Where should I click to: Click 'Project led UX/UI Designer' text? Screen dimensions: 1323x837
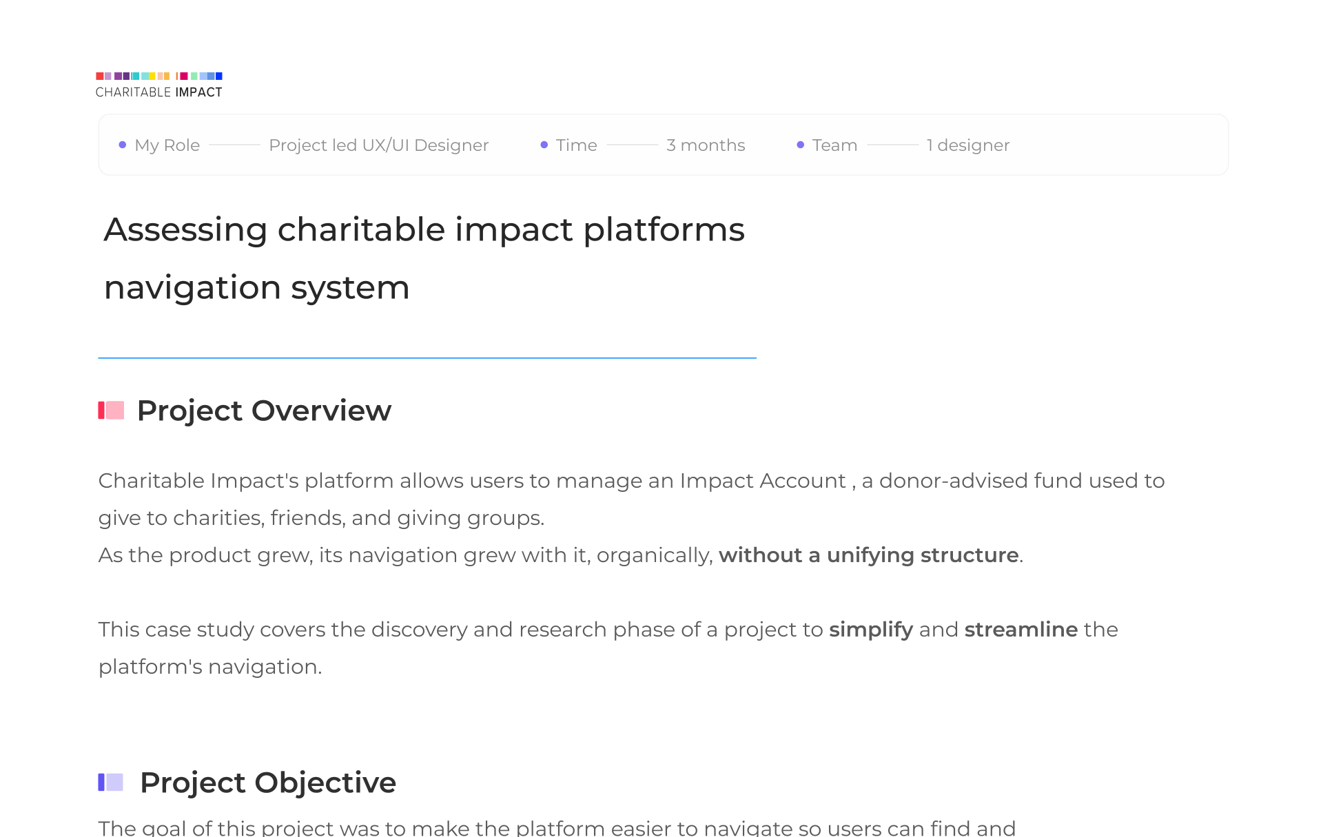tap(379, 145)
